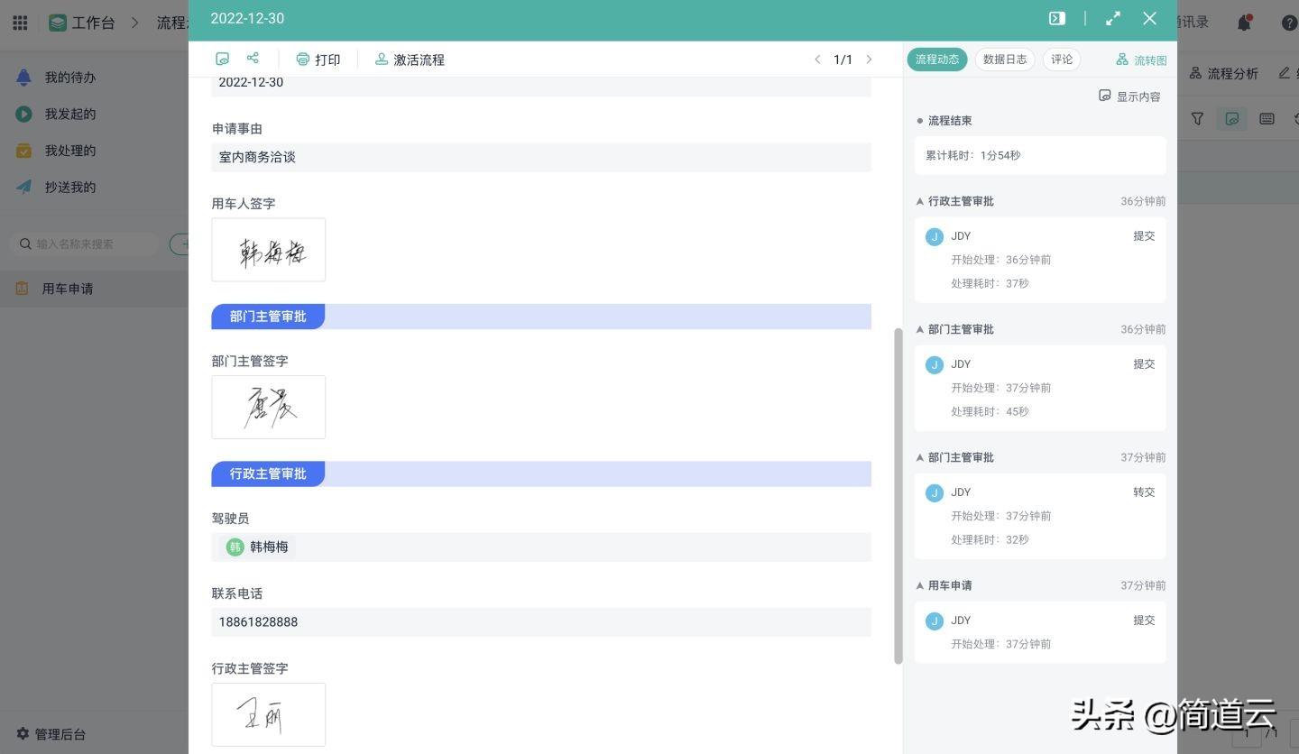
Task: Open 流程分析 in background page
Action: [x=1224, y=73]
